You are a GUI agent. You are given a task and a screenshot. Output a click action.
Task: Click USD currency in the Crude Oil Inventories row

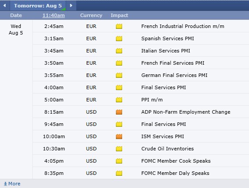(91, 149)
